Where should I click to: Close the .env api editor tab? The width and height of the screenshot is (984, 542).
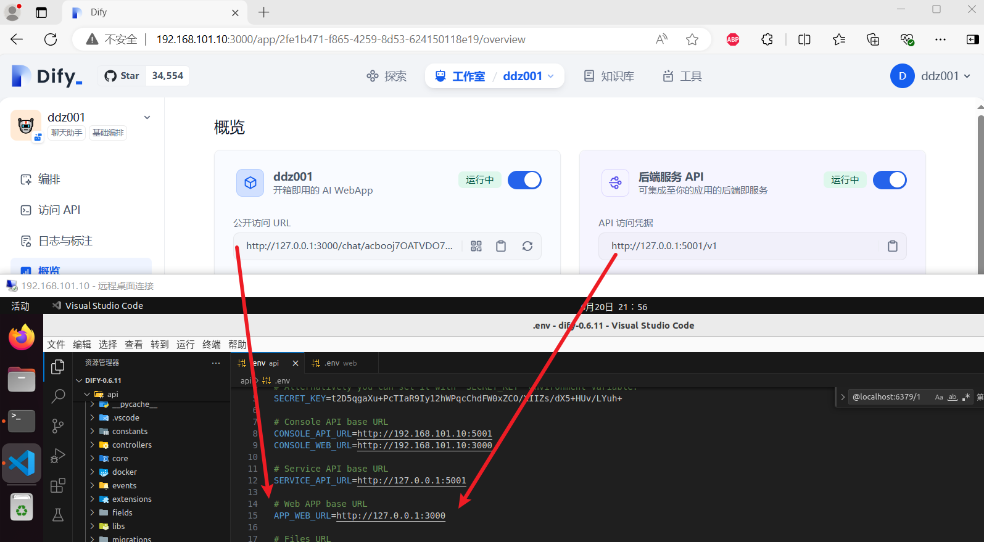coord(296,363)
